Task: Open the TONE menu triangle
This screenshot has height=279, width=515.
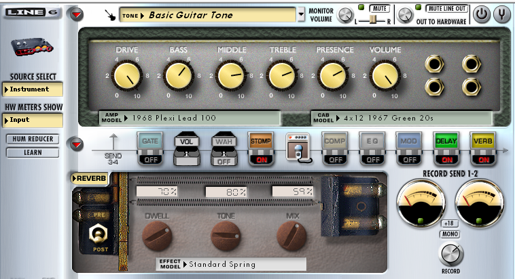Action: 142,16
